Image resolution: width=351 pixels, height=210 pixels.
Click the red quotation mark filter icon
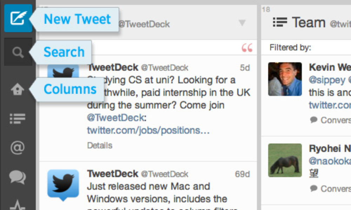click(x=247, y=48)
